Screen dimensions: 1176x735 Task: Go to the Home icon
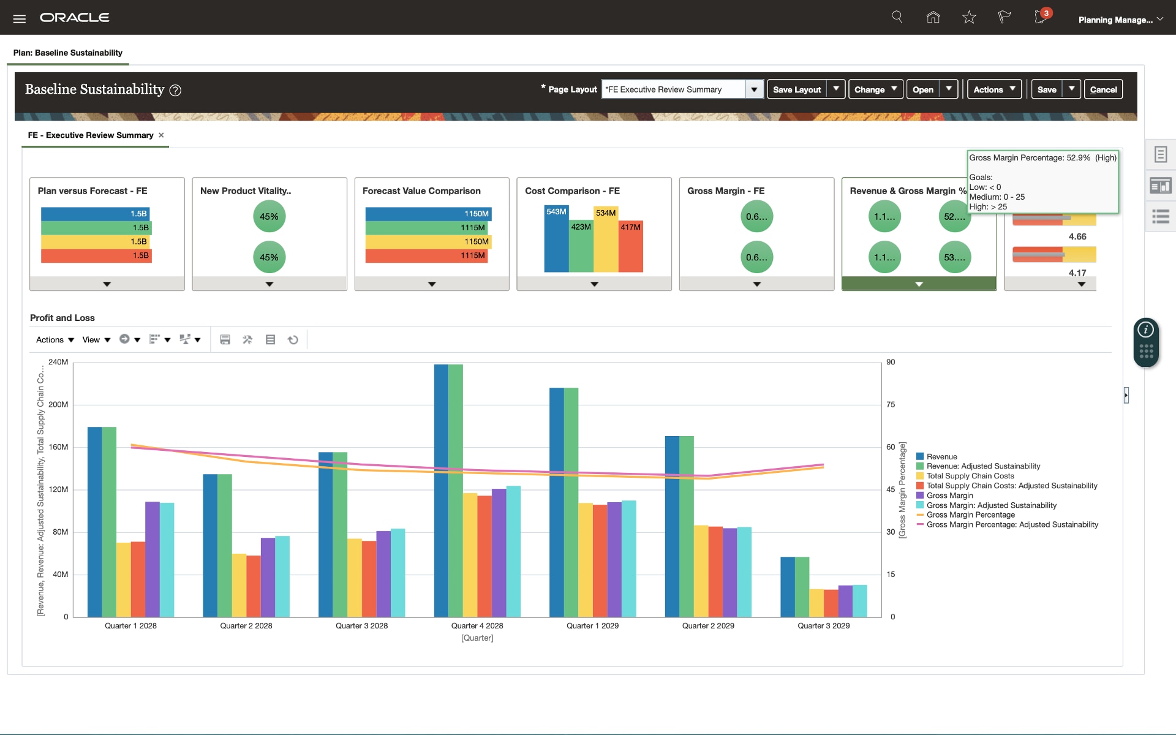coord(933,17)
